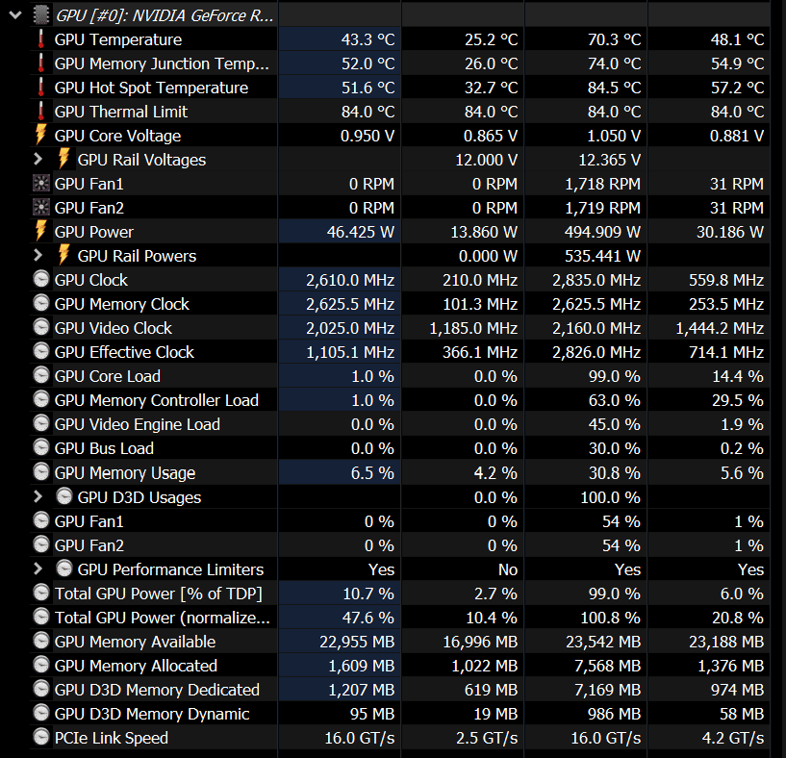Click thermometer icon for GPU Memory Junction Temp
This screenshot has height=758, width=786.
41,63
